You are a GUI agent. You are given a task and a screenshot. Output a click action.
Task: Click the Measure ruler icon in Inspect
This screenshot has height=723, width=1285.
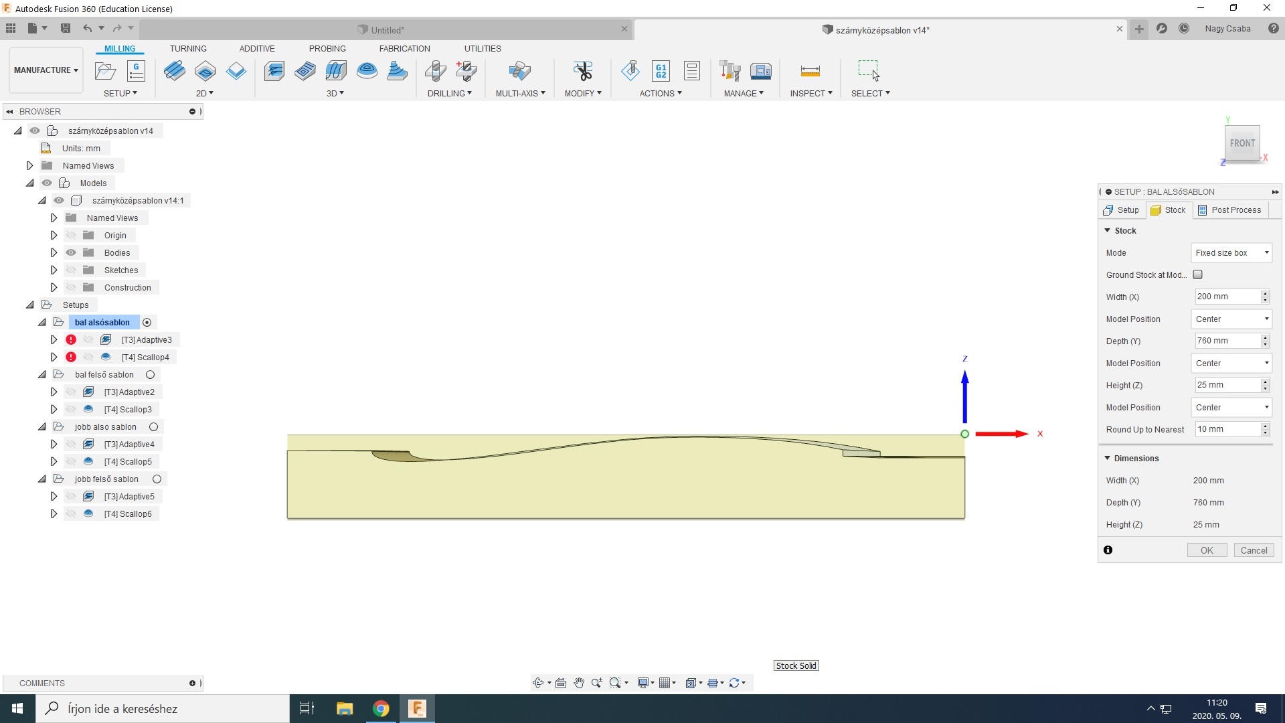tap(810, 70)
